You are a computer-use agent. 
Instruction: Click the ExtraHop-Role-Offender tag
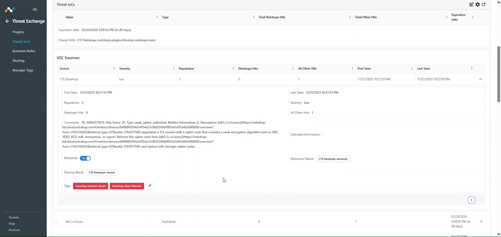pyautogui.click(x=127, y=186)
